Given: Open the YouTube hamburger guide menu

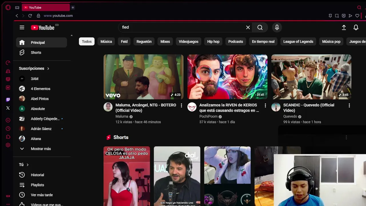Looking at the screenshot, I should point(22,27).
